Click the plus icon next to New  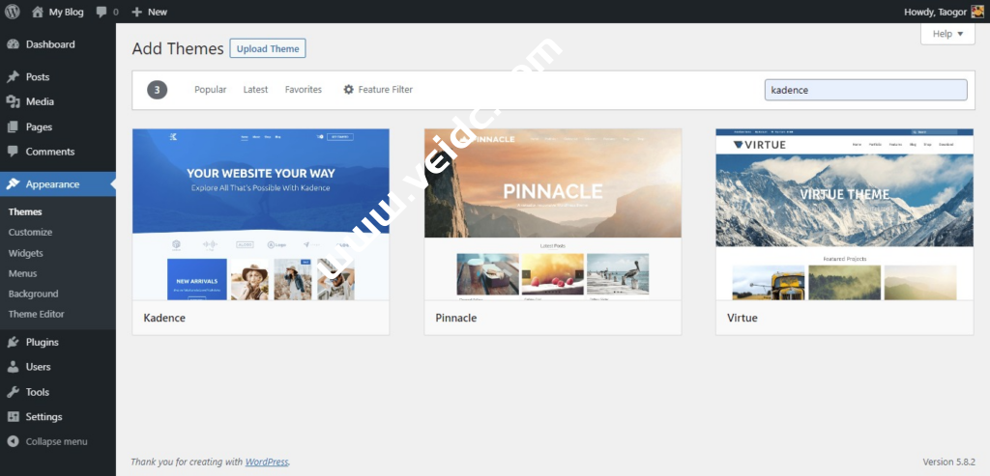click(x=136, y=12)
